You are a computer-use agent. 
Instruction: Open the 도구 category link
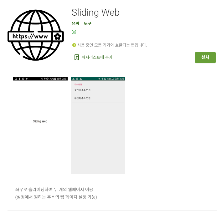click(x=87, y=23)
